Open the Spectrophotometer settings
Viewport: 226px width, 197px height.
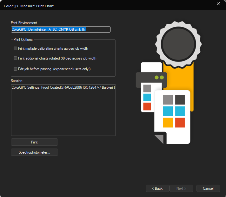[x=34, y=152]
